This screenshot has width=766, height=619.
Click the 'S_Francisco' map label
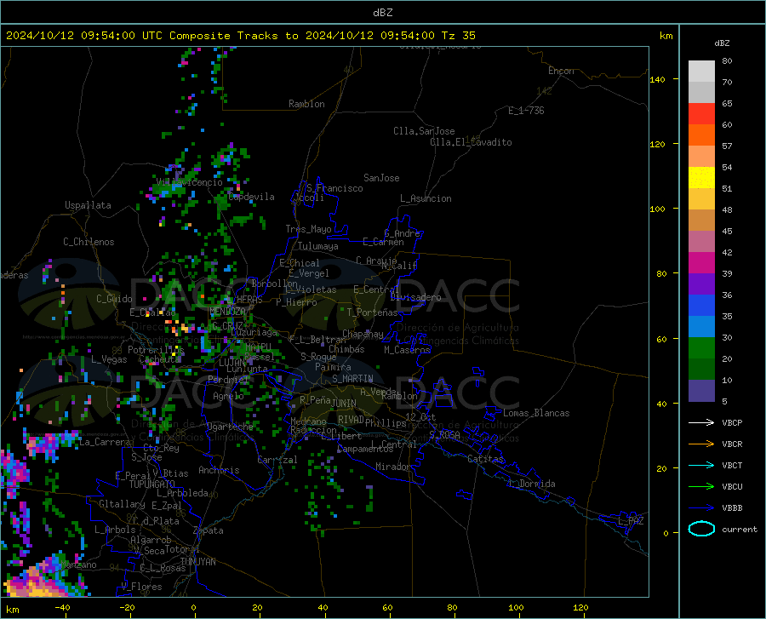[334, 188]
